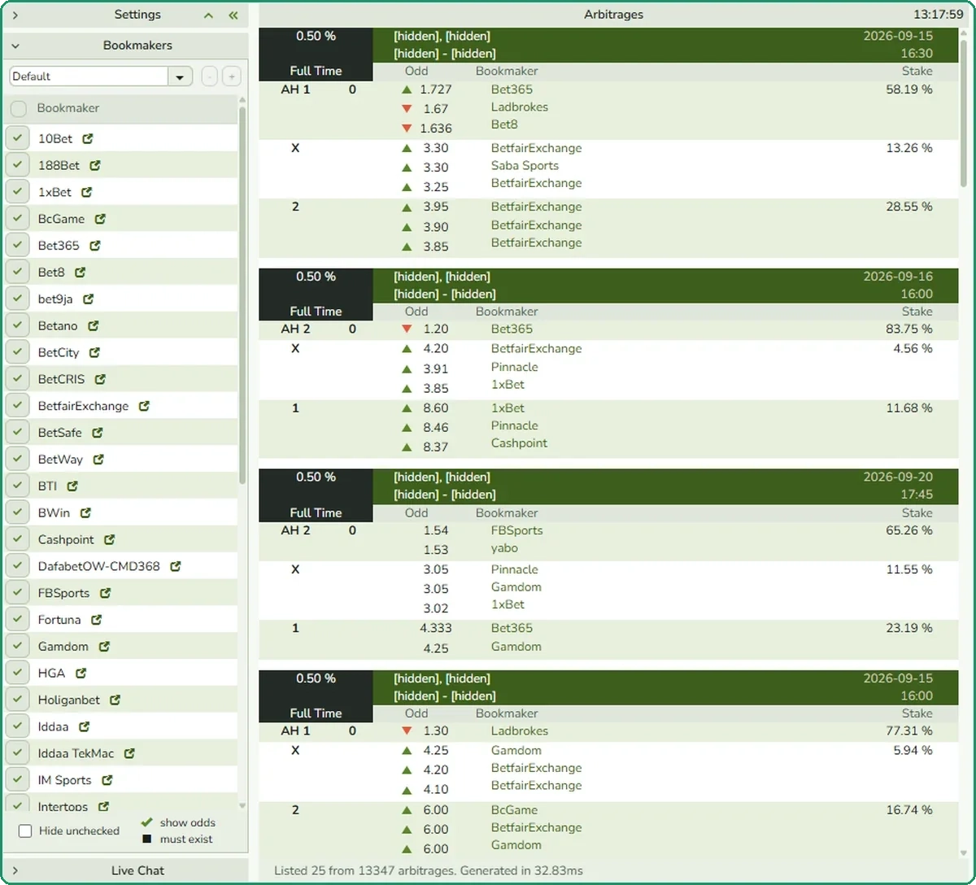976x885 pixels.
Task: Collapse sidebar with double left chevron
Action: point(233,15)
